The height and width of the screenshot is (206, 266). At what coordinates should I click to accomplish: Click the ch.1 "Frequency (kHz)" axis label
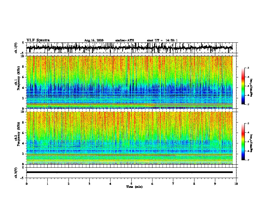[x=18, y=78]
